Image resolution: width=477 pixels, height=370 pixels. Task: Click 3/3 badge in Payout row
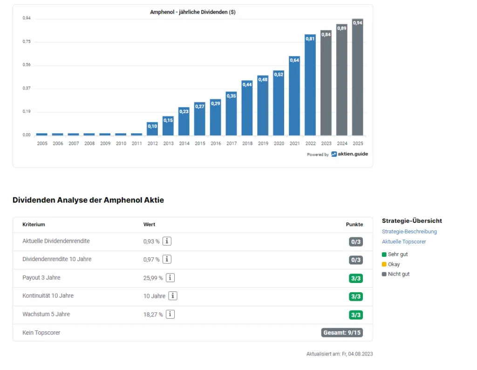[355, 278]
